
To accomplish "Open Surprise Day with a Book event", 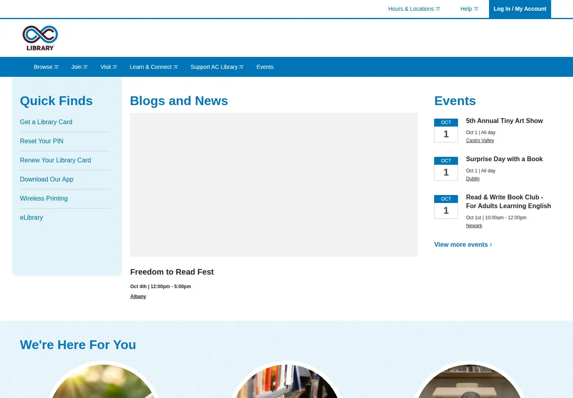I will point(504,159).
